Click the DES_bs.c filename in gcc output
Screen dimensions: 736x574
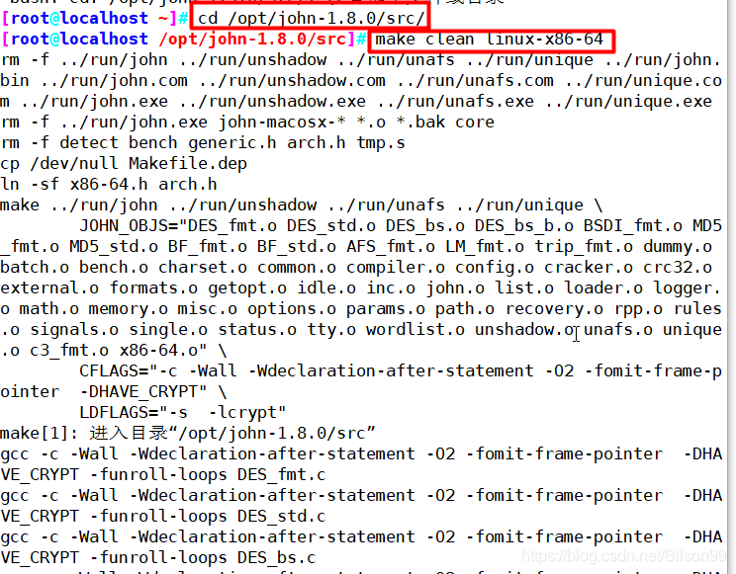(276, 557)
